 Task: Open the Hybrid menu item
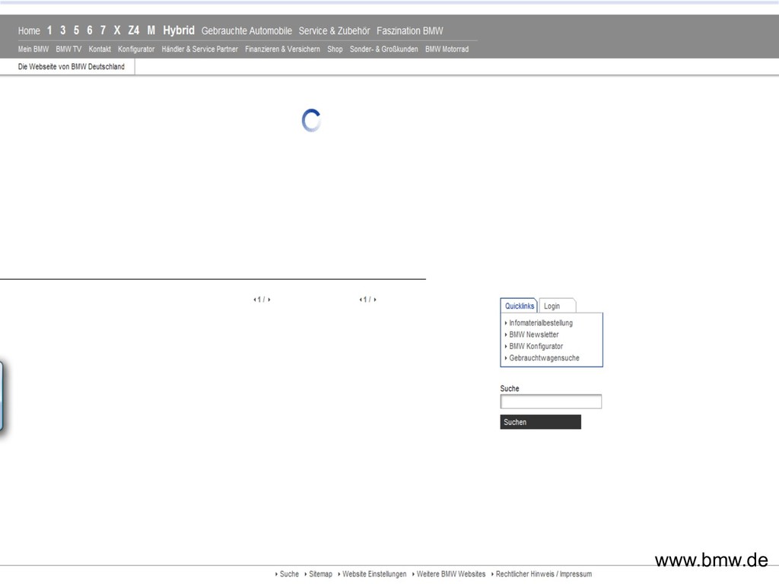179,30
